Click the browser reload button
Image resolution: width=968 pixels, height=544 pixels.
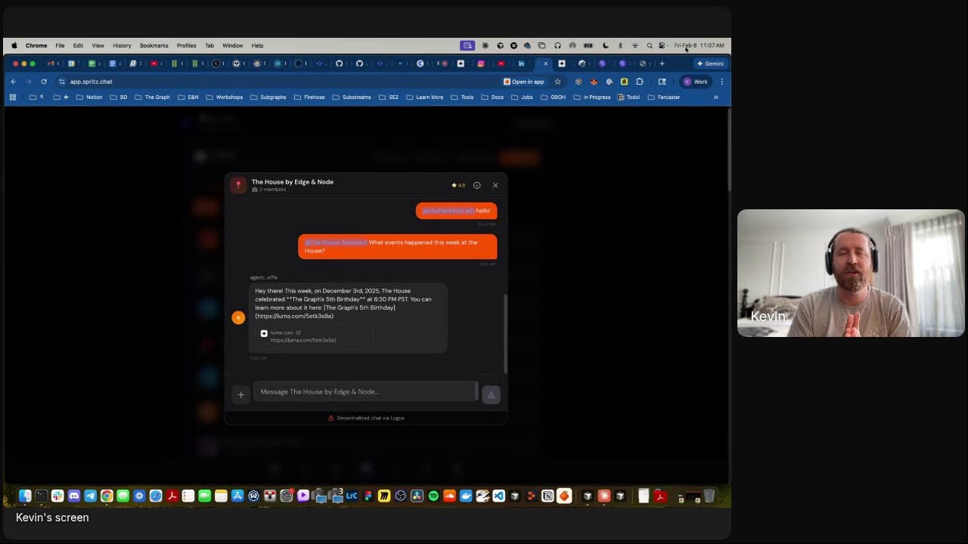pyautogui.click(x=44, y=82)
